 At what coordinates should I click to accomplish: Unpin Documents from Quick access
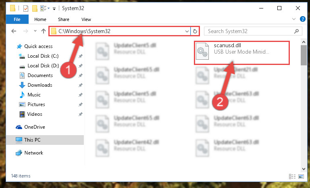click(81, 75)
